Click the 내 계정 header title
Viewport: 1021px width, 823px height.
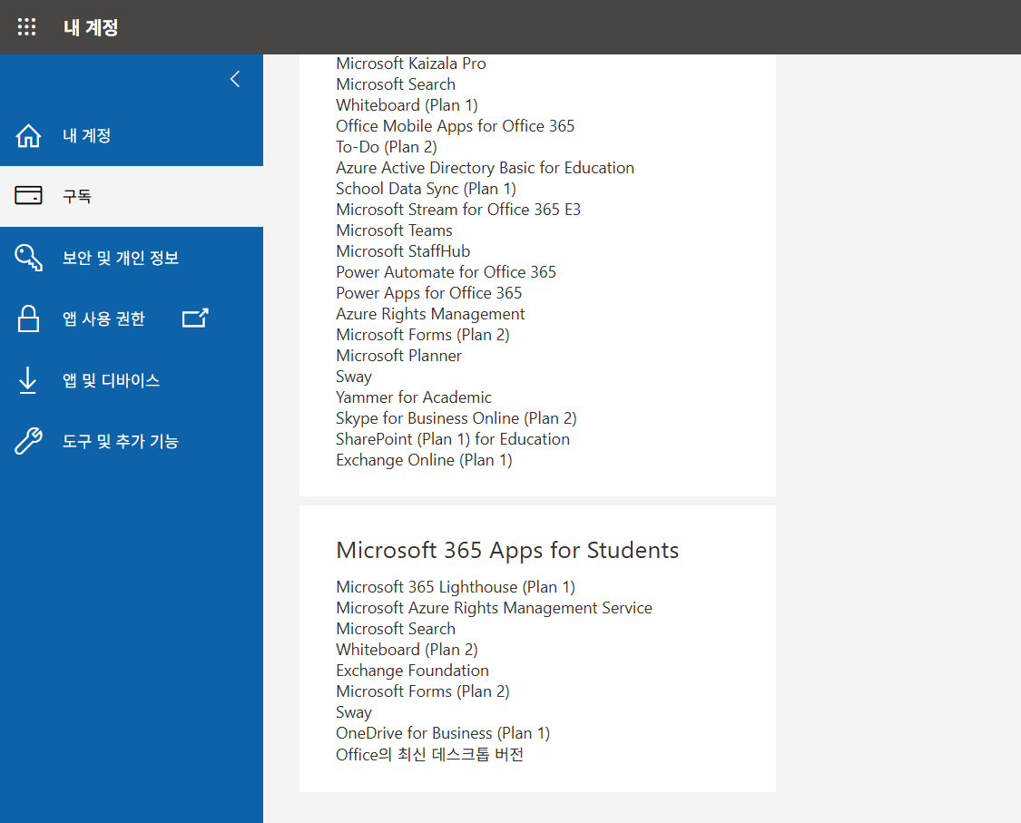point(91,27)
